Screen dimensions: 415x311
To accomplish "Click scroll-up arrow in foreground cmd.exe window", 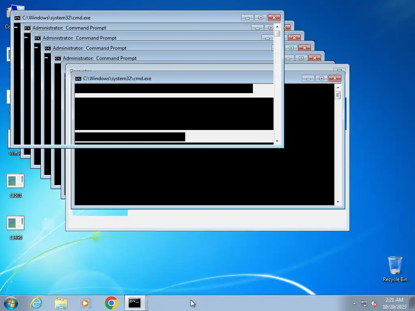I will (x=277, y=27).
